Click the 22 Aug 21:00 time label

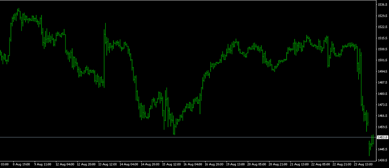342,165
